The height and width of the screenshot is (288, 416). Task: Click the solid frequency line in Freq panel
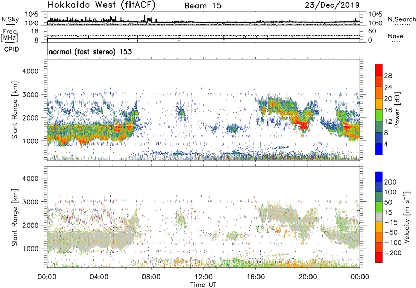click(x=203, y=38)
